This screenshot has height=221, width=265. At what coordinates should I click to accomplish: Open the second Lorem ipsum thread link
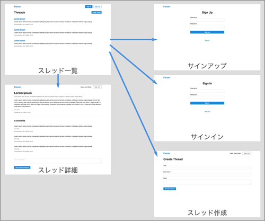[x=20, y=30]
